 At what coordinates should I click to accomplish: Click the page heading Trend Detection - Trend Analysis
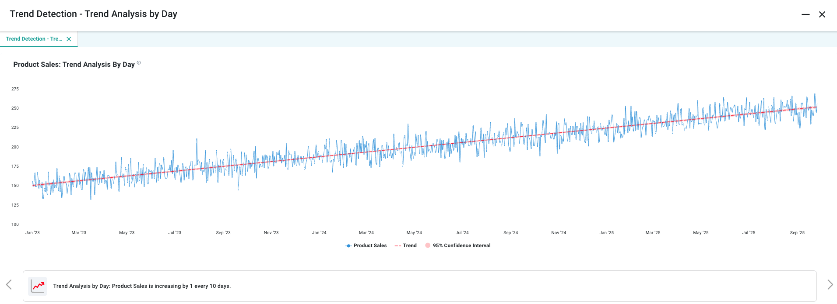(x=93, y=14)
